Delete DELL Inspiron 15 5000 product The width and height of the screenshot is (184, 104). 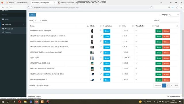pyautogui.click(x=166, y=80)
